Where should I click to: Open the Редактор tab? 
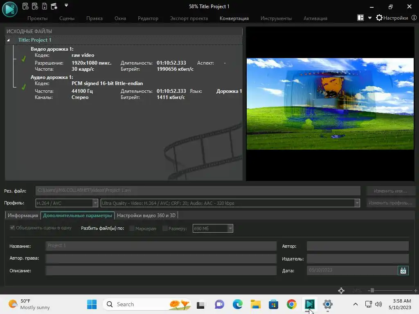(x=148, y=18)
